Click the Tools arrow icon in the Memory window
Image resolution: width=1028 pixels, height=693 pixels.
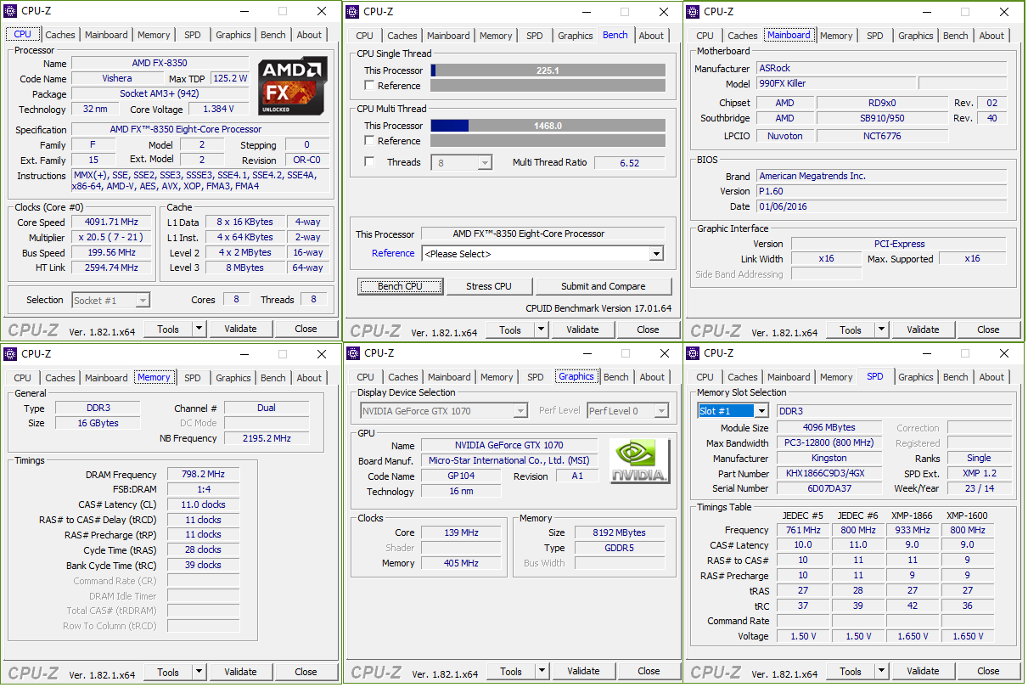click(199, 672)
